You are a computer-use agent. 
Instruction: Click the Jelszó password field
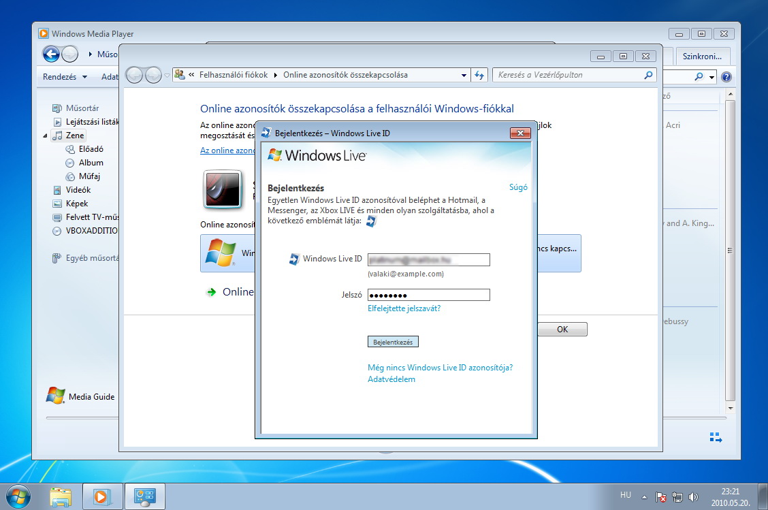pos(428,295)
